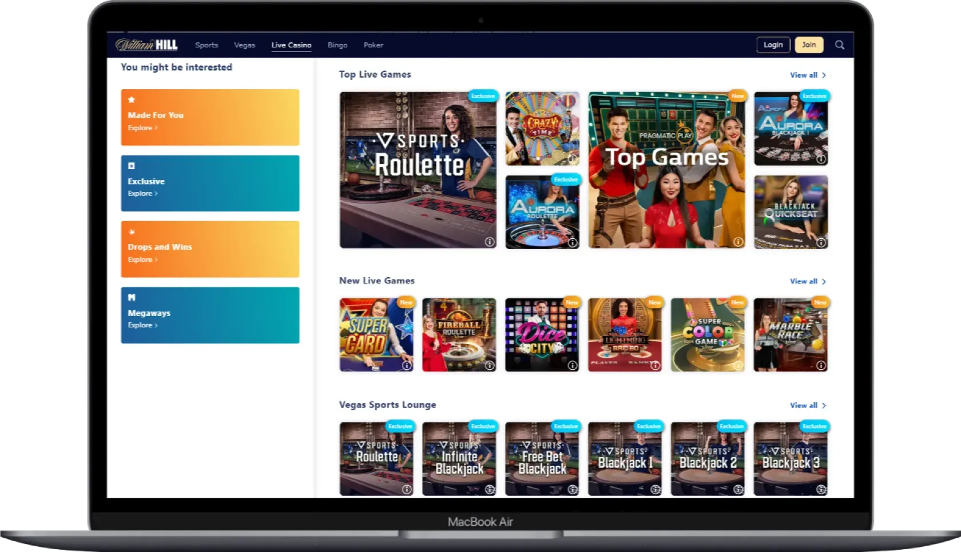This screenshot has width=961, height=552.
Task: Open the Poker tab
Action: coord(374,45)
